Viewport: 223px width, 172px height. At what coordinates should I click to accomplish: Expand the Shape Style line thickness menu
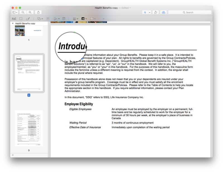(x=75, y=19)
